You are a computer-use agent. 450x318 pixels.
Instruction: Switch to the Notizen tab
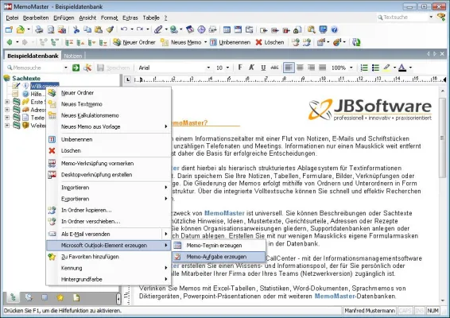click(73, 56)
